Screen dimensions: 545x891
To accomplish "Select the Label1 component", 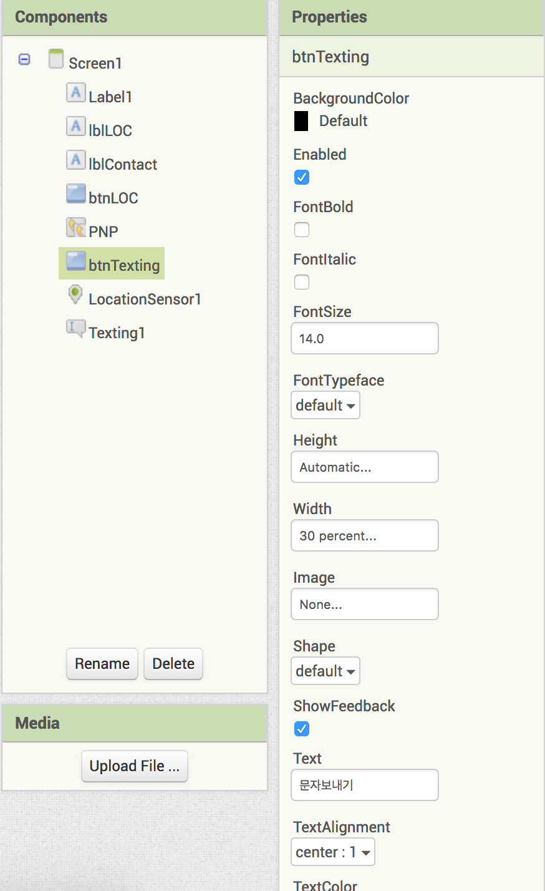I will [110, 97].
